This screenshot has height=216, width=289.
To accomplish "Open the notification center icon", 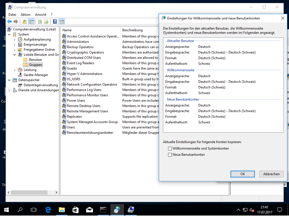I will pos(280,210).
